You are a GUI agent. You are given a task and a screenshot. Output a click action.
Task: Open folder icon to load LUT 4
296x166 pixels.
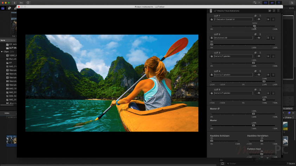(212, 75)
